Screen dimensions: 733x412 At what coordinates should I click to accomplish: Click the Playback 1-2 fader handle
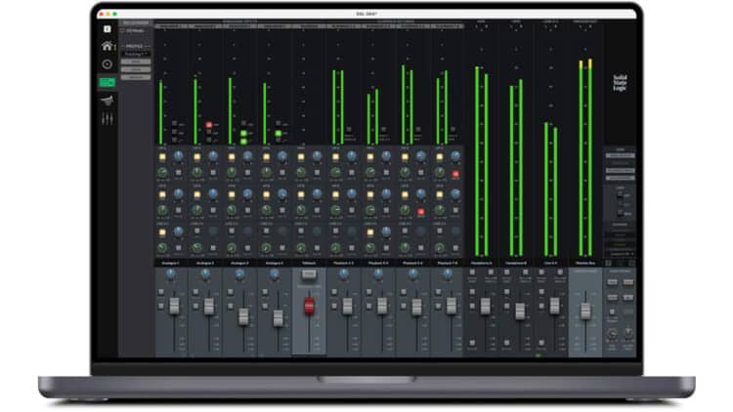[x=347, y=306]
